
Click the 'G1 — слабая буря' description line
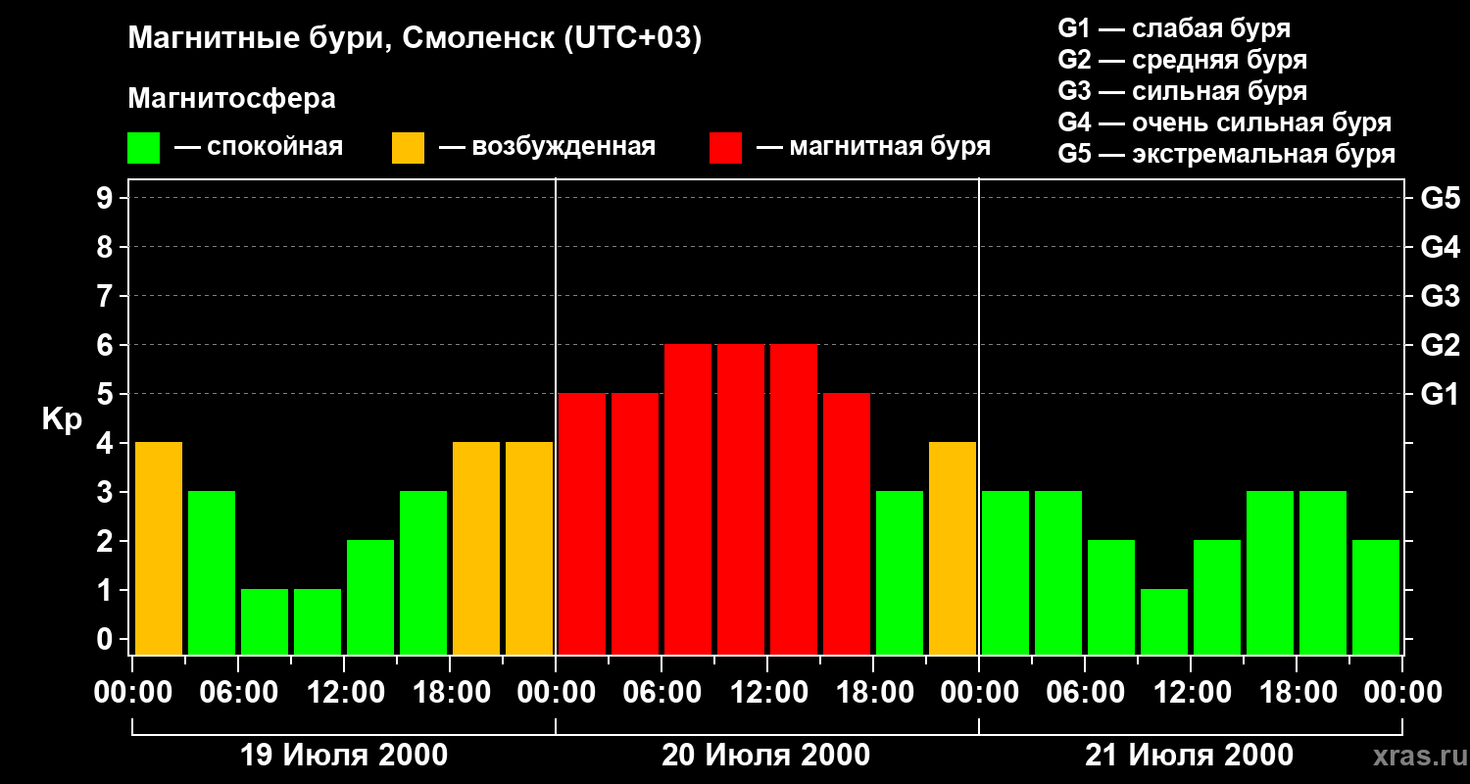1174,27
